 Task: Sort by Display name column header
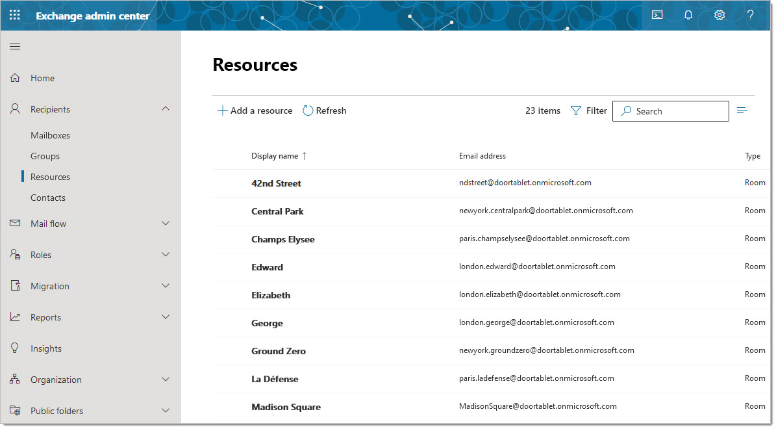[279, 156]
